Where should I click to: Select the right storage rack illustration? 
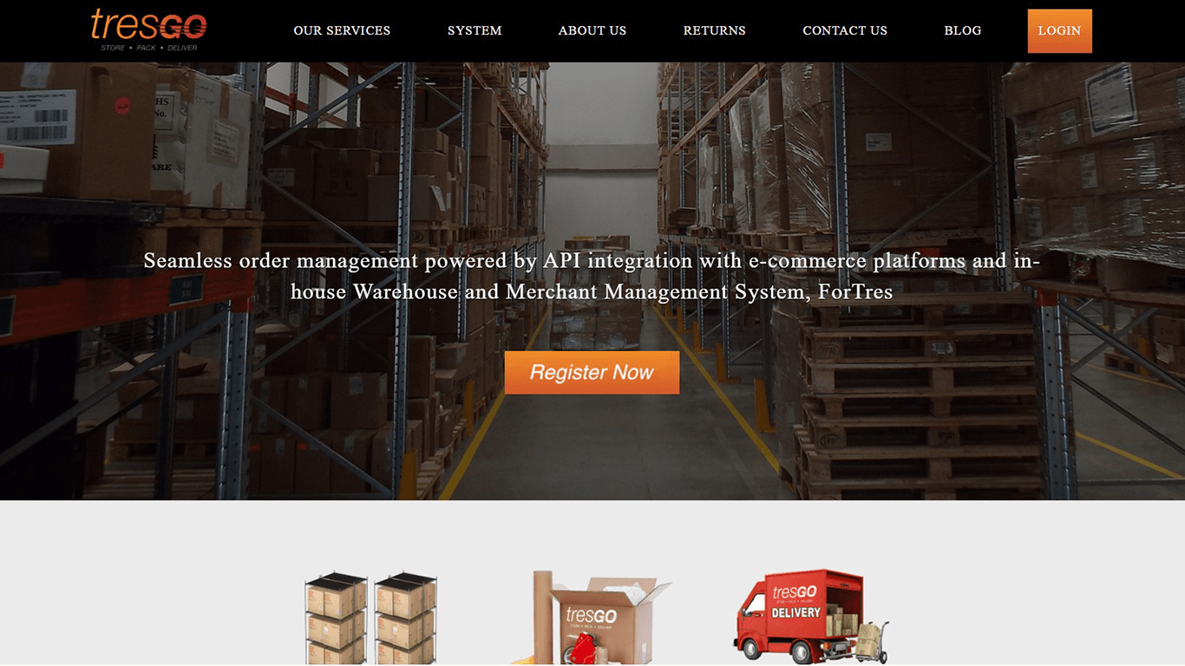[x=405, y=618]
